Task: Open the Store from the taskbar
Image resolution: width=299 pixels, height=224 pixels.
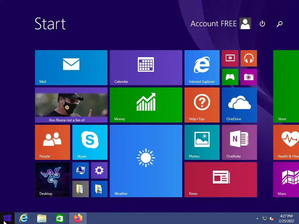Action: pyautogui.click(x=60, y=218)
